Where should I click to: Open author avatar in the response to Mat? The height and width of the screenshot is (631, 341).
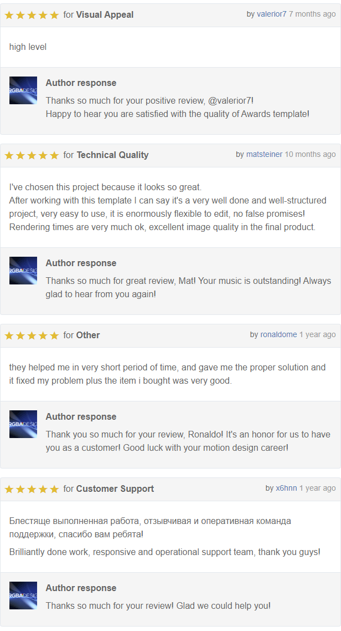click(23, 271)
